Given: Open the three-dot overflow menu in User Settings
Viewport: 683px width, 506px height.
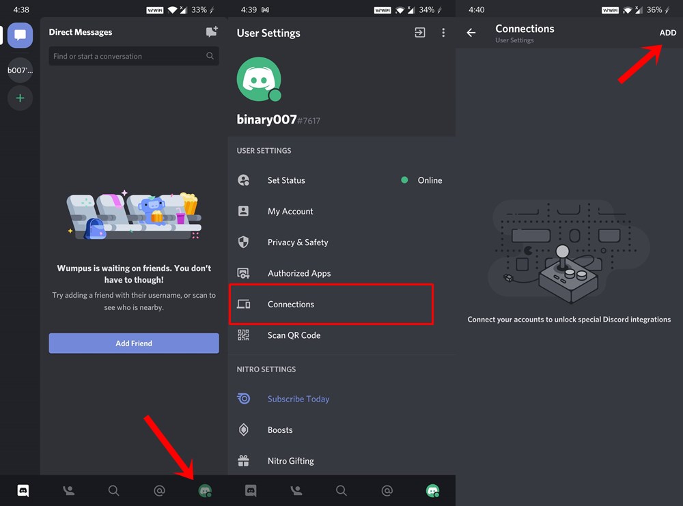Looking at the screenshot, I should (x=443, y=33).
